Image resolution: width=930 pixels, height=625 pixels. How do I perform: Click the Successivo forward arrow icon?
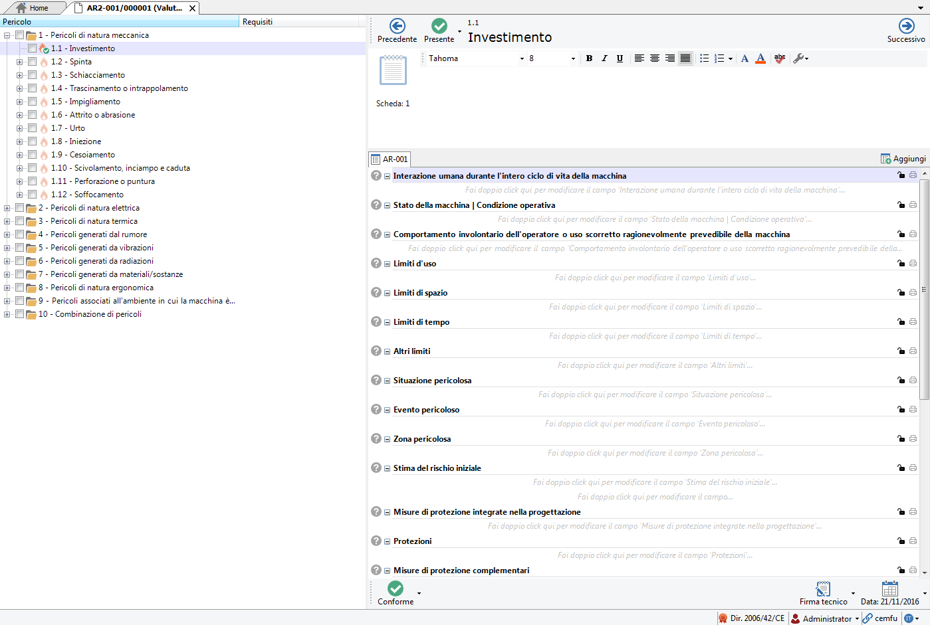[906, 26]
